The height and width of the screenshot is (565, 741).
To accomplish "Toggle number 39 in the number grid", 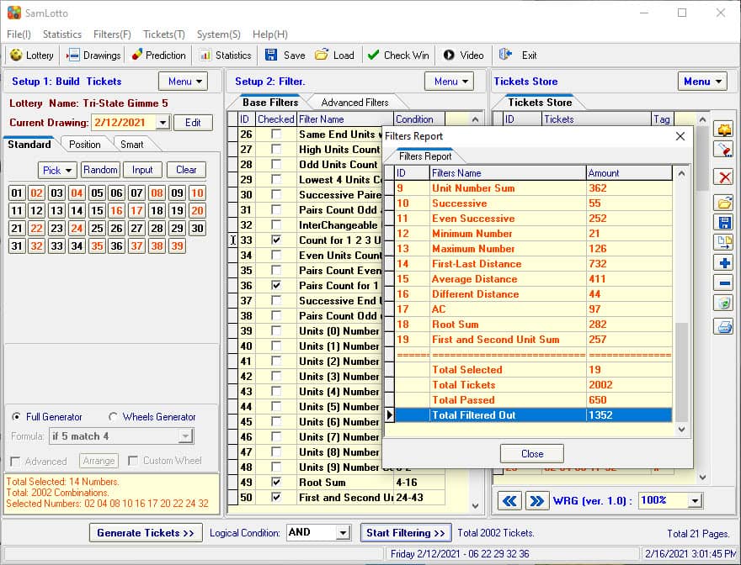I will [x=177, y=246].
